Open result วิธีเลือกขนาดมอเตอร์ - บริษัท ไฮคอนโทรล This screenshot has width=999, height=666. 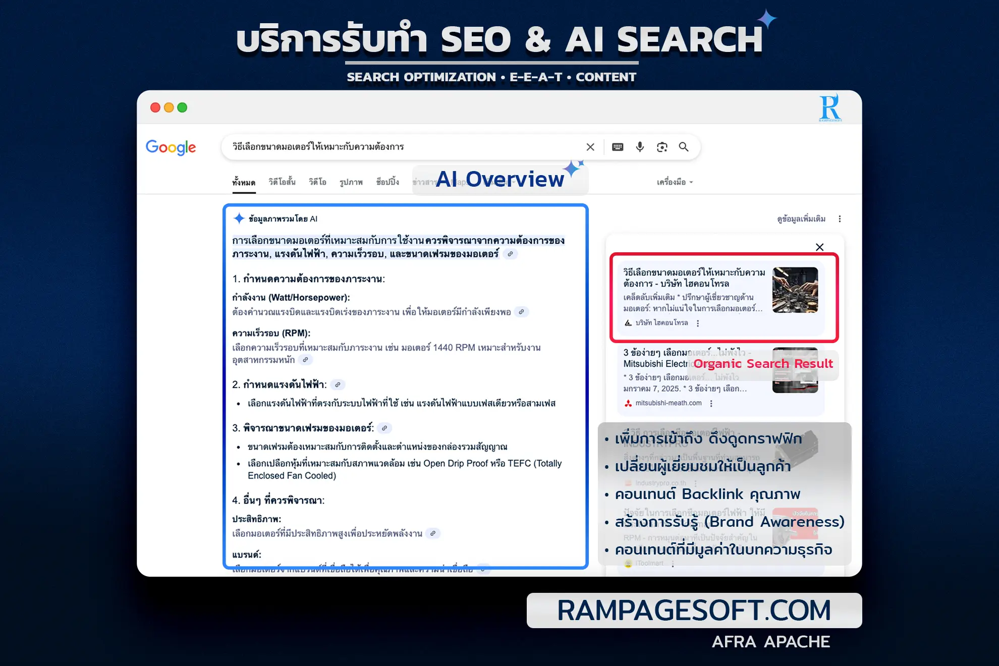pyautogui.click(x=694, y=278)
